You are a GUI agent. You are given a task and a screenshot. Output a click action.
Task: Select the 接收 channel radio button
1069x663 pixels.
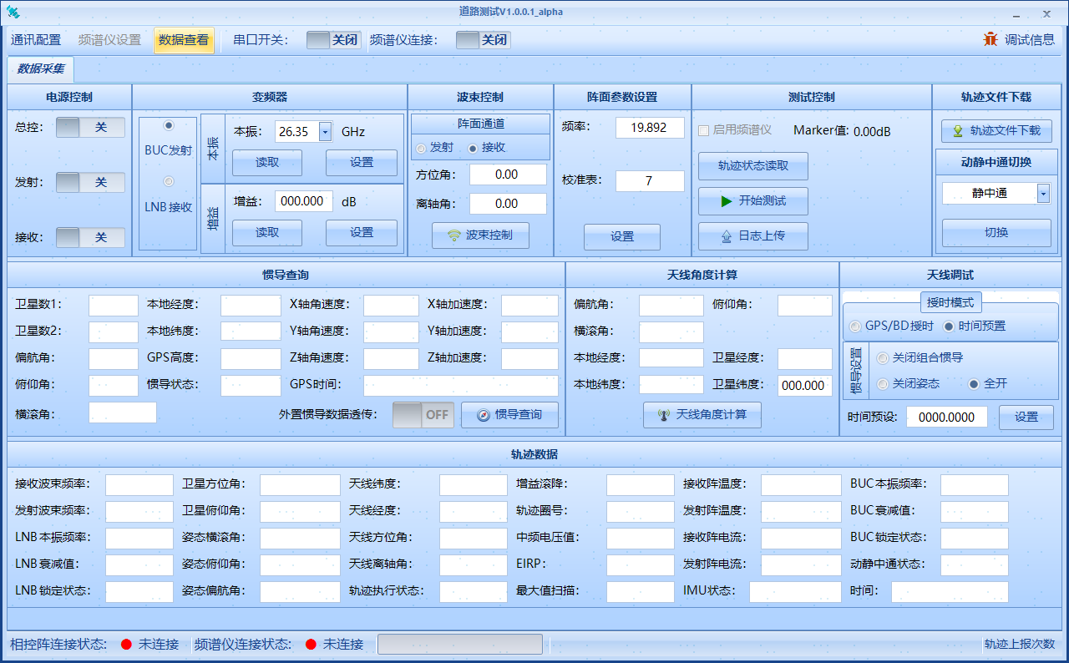(487, 148)
